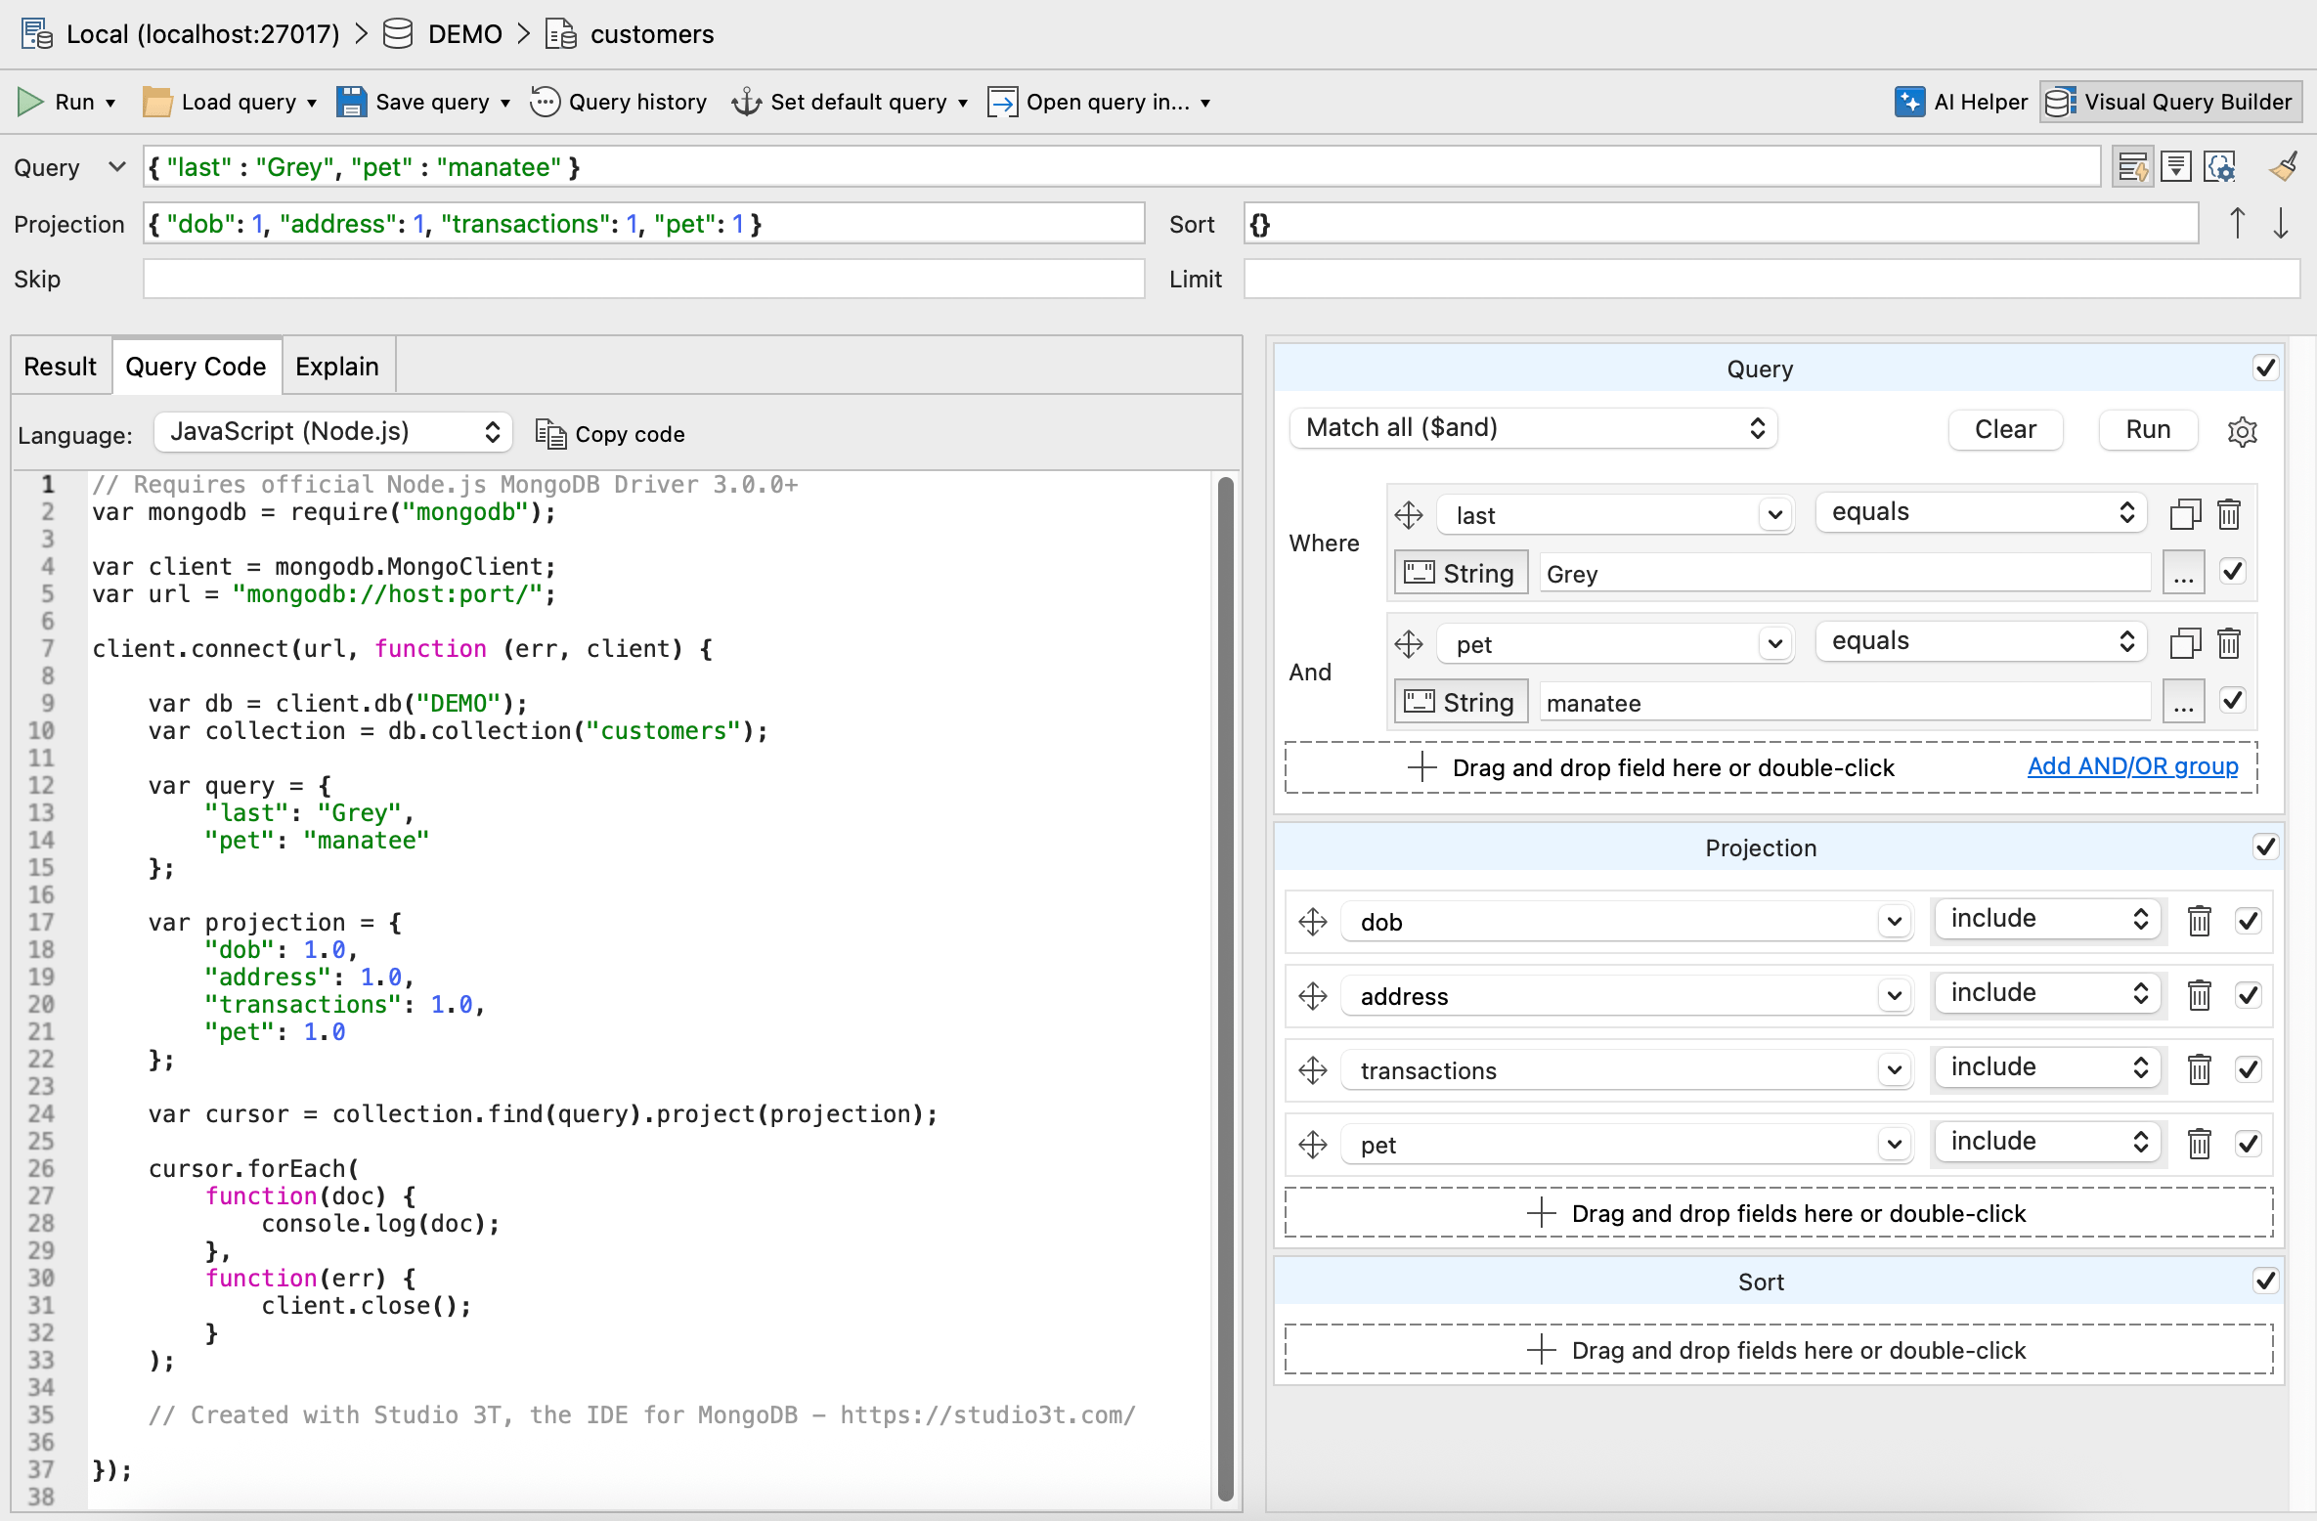Click the Run play icon in toolbar
Image resolution: width=2317 pixels, height=1521 pixels.
click(30, 102)
